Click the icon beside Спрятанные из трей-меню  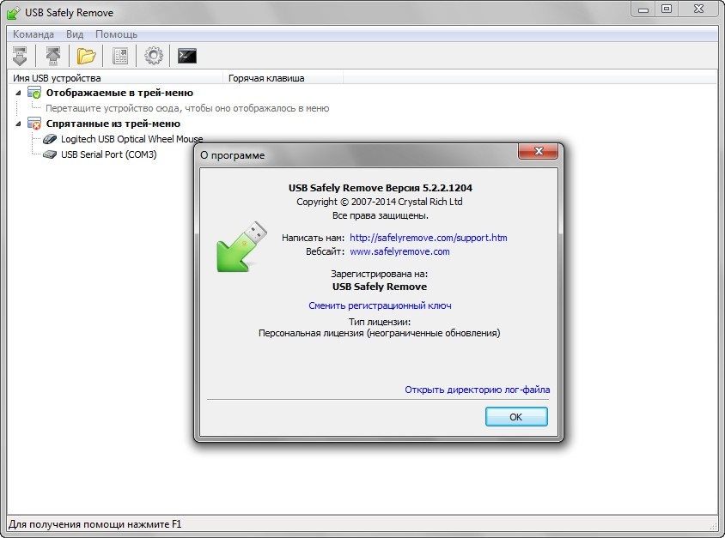[x=34, y=124]
